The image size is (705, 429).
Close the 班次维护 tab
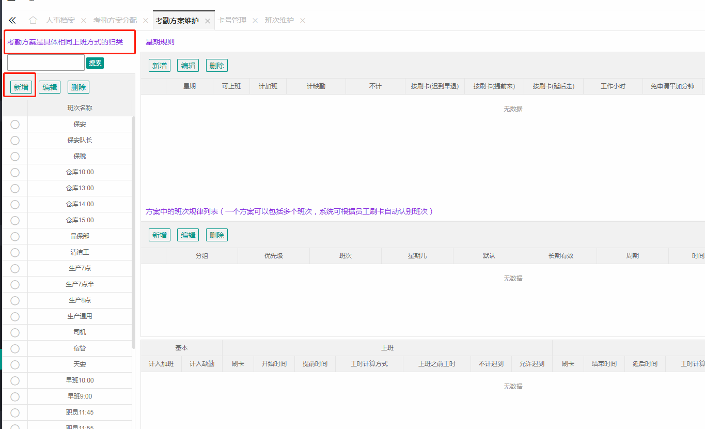(303, 21)
